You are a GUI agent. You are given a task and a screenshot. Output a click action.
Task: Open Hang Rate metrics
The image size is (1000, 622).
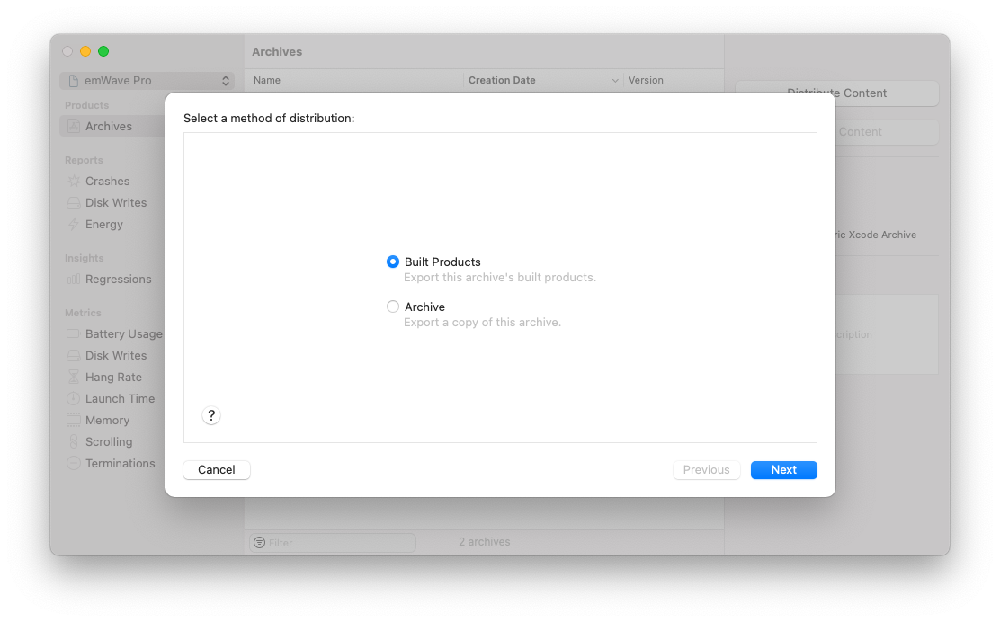tap(113, 378)
